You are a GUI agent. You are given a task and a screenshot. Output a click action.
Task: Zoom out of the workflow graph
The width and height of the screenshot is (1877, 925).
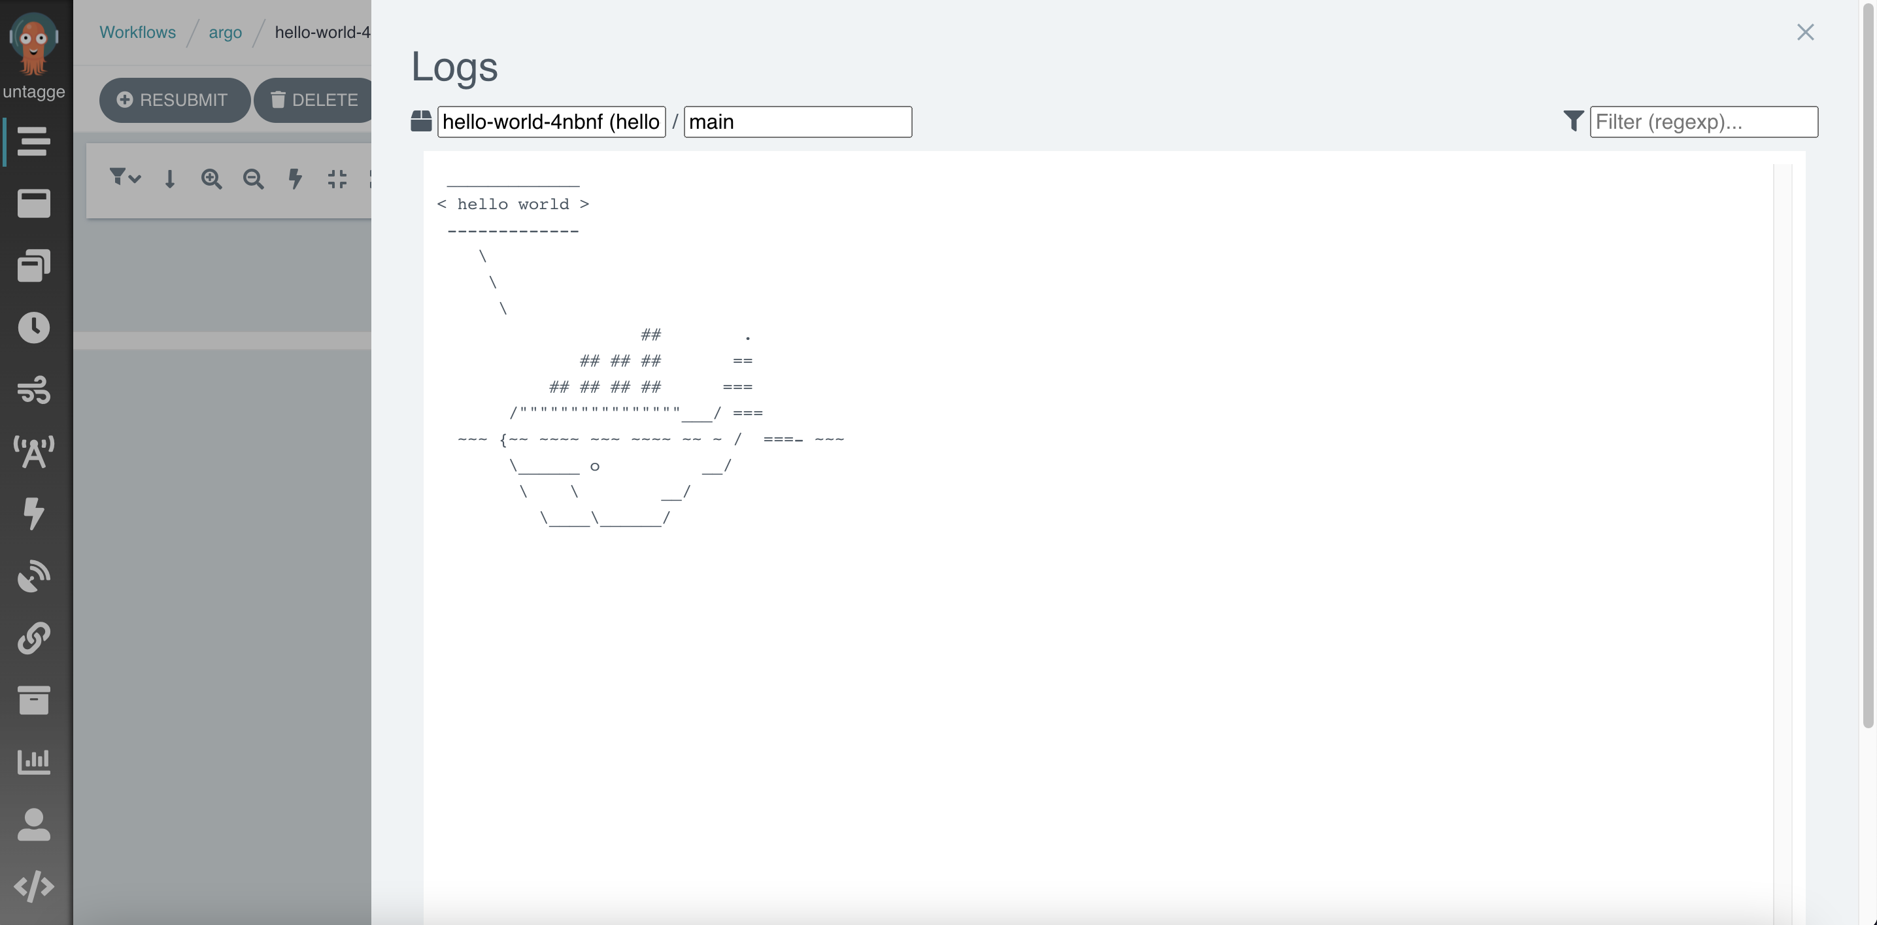point(253,178)
